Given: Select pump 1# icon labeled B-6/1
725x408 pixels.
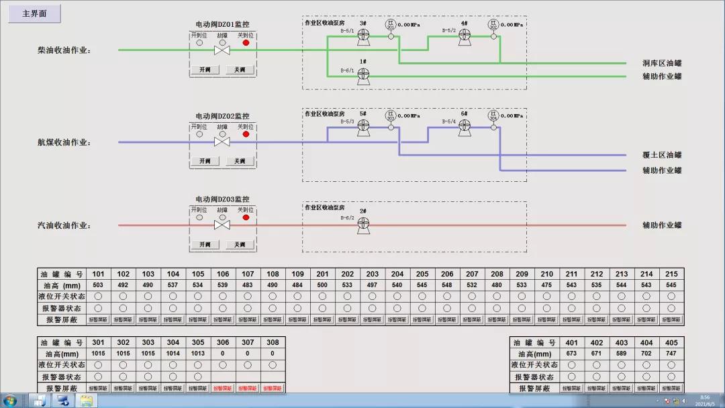Looking at the screenshot, I should point(363,76).
